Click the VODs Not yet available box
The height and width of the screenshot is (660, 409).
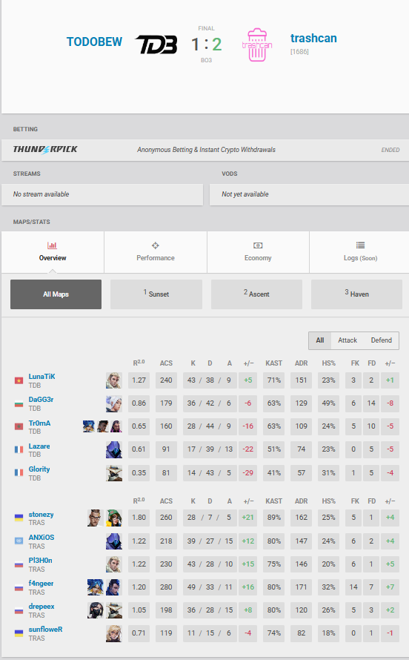(x=309, y=194)
